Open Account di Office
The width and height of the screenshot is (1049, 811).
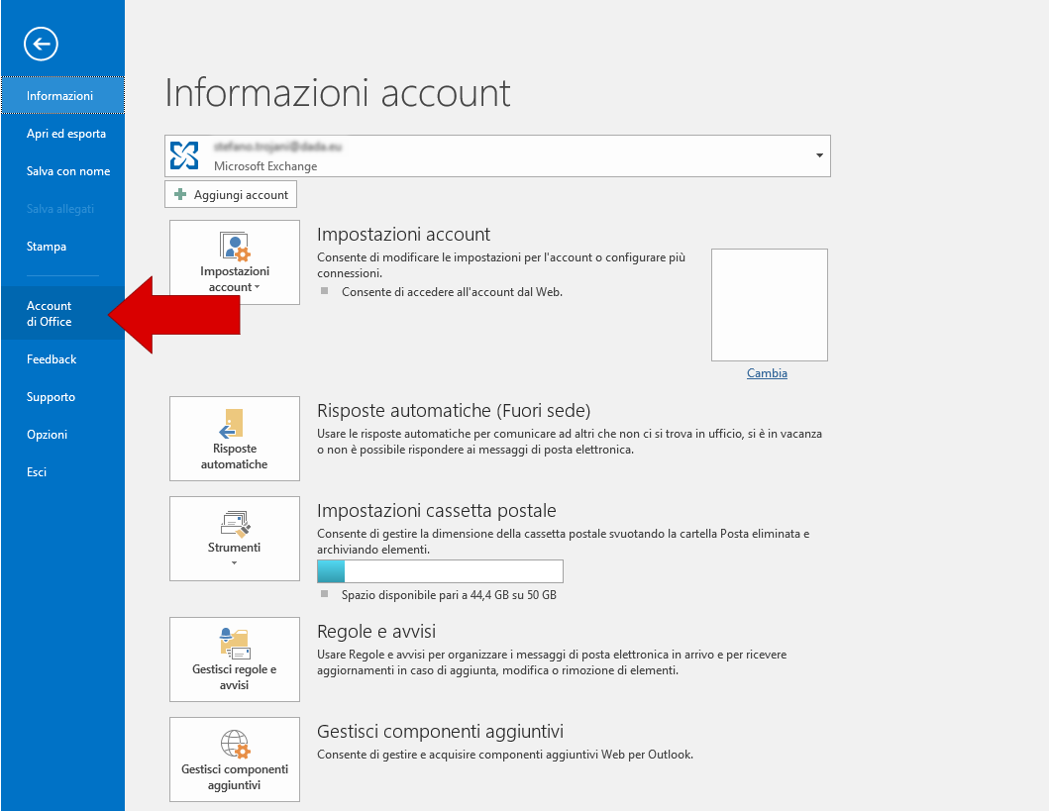point(62,313)
